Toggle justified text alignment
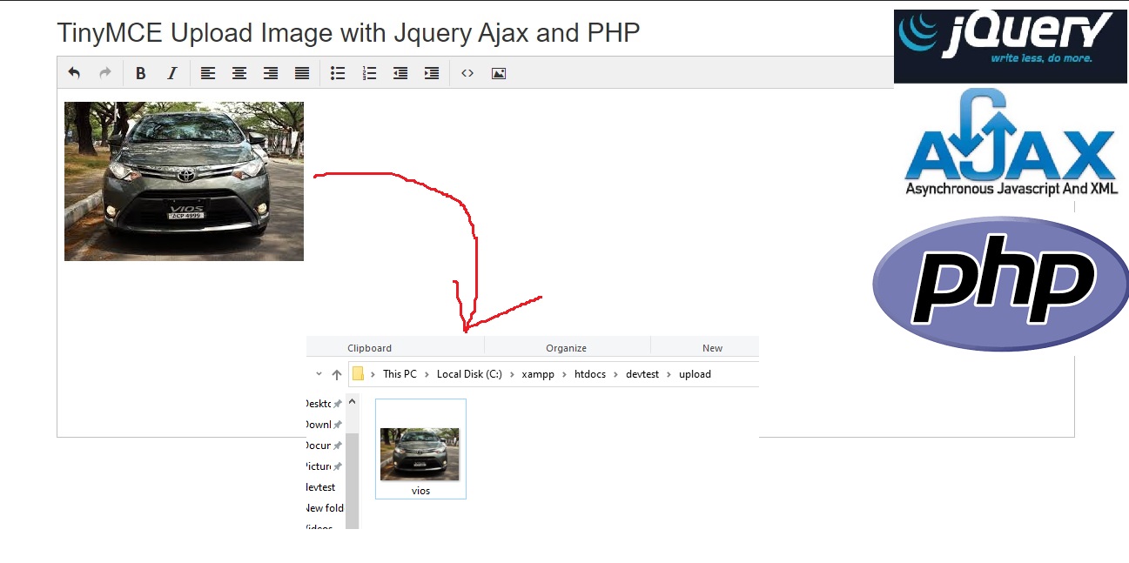This screenshot has height=563, width=1129. point(301,73)
